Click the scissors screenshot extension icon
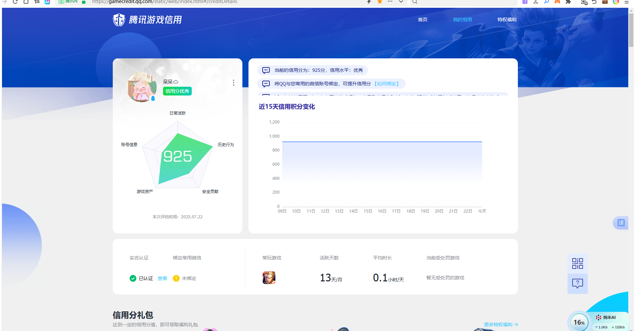Viewport: 634px width, 331px height. click(536, 2)
